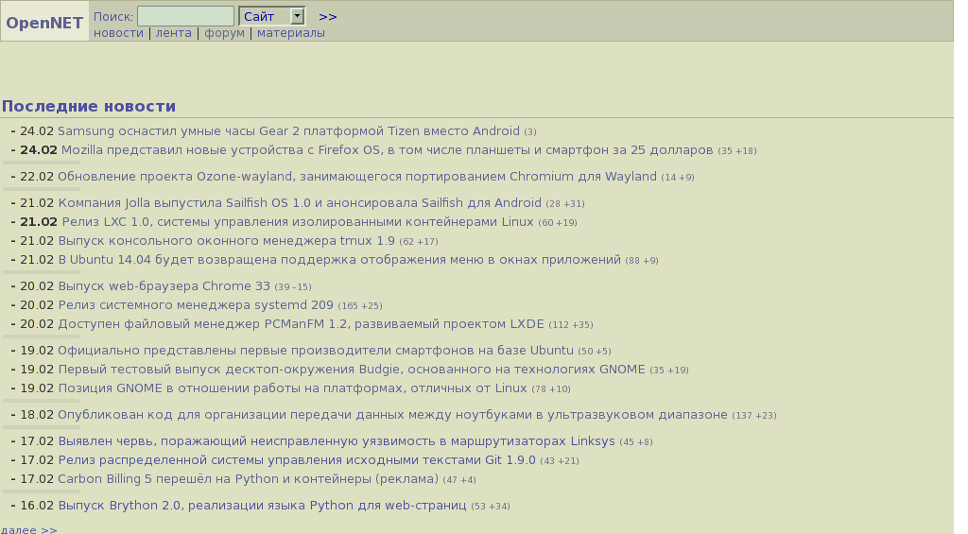Open the Сайт search scope dropdown
968x534 pixels.
click(271, 16)
